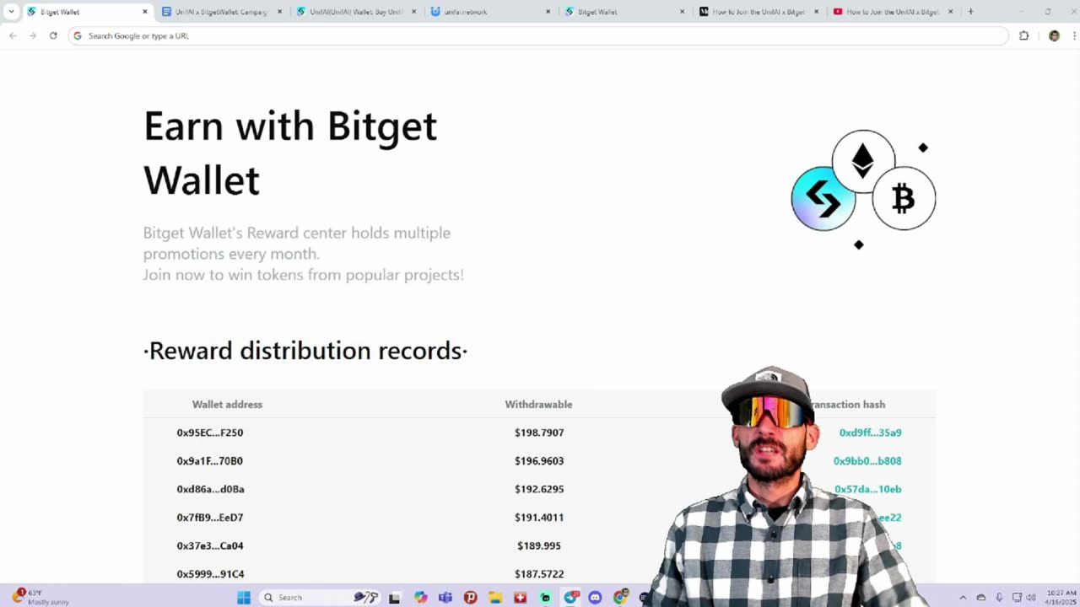Image resolution: width=1080 pixels, height=607 pixels.
Task: Click the Reward distribution records heading
Action: (x=305, y=351)
